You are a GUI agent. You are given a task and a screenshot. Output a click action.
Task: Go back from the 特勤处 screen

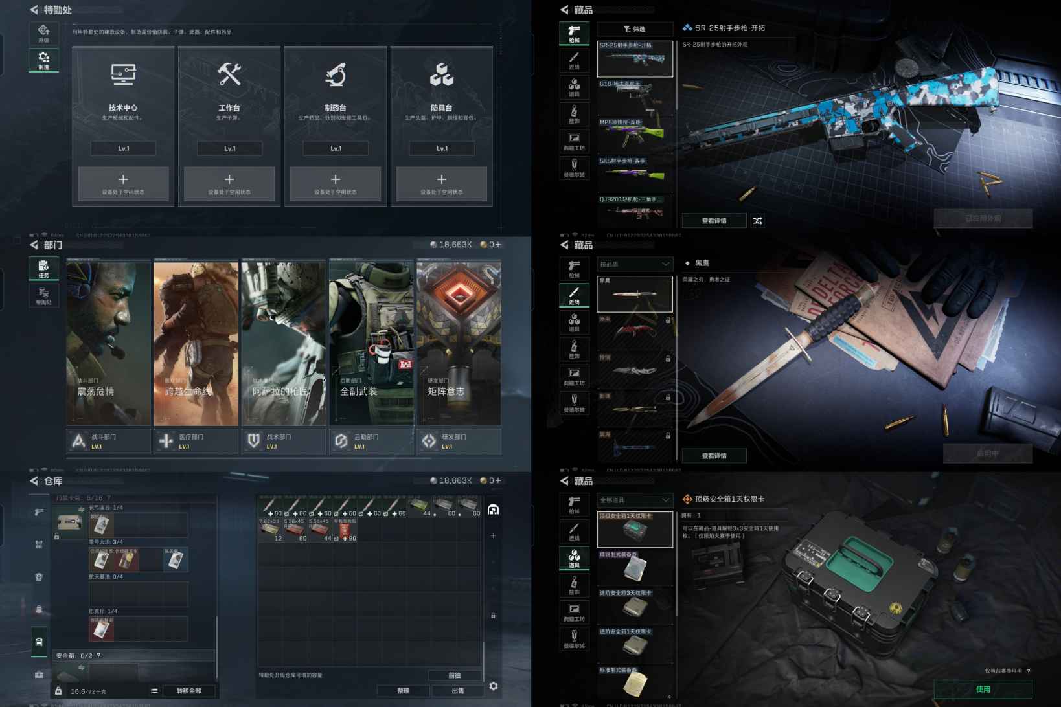pyautogui.click(x=34, y=10)
